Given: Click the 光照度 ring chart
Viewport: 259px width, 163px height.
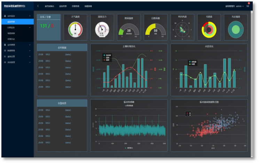Looking at the screenshot, I should pos(209,30).
